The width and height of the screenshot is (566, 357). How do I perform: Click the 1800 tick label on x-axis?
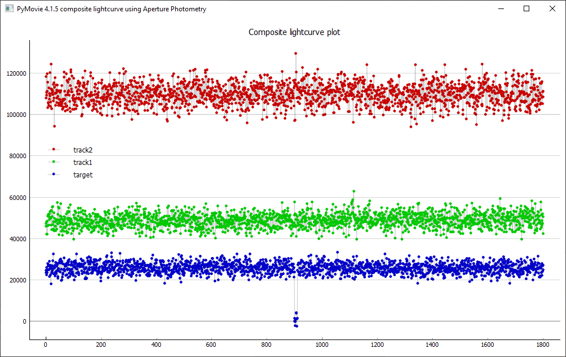click(x=542, y=344)
